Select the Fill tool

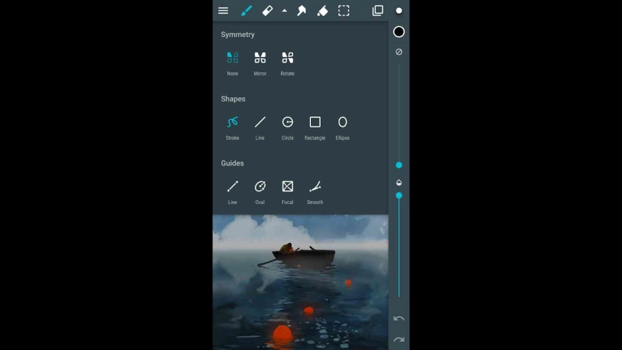pyautogui.click(x=323, y=10)
